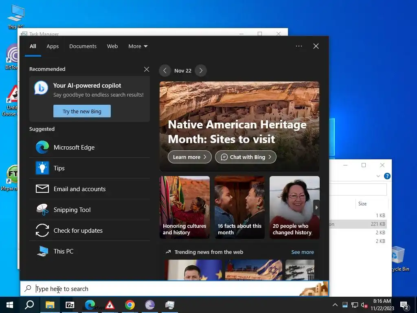Open 16 facts about this month card
The height and width of the screenshot is (313, 417).
tap(239, 207)
